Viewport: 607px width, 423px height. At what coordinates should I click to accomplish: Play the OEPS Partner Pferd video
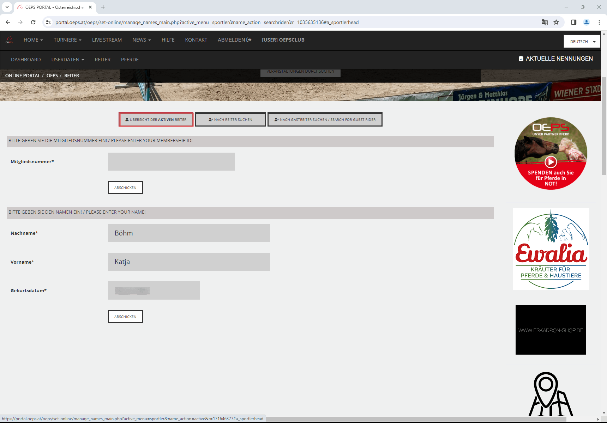pyautogui.click(x=551, y=162)
